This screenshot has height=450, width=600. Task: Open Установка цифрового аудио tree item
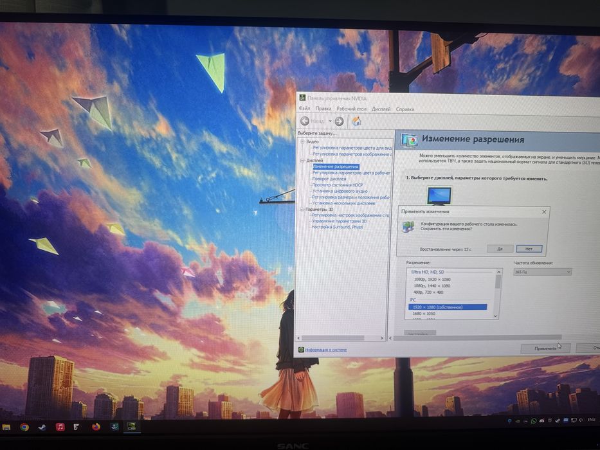click(x=340, y=191)
